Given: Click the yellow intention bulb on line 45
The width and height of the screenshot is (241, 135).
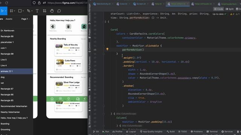Looking at the screenshot, I should click(107, 49).
